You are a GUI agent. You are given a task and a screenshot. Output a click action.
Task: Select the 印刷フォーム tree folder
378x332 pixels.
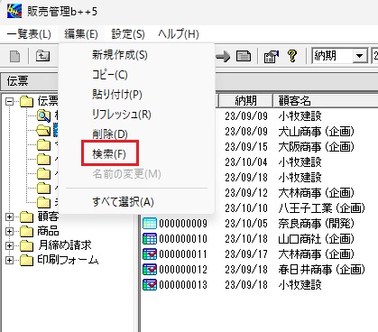68,260
